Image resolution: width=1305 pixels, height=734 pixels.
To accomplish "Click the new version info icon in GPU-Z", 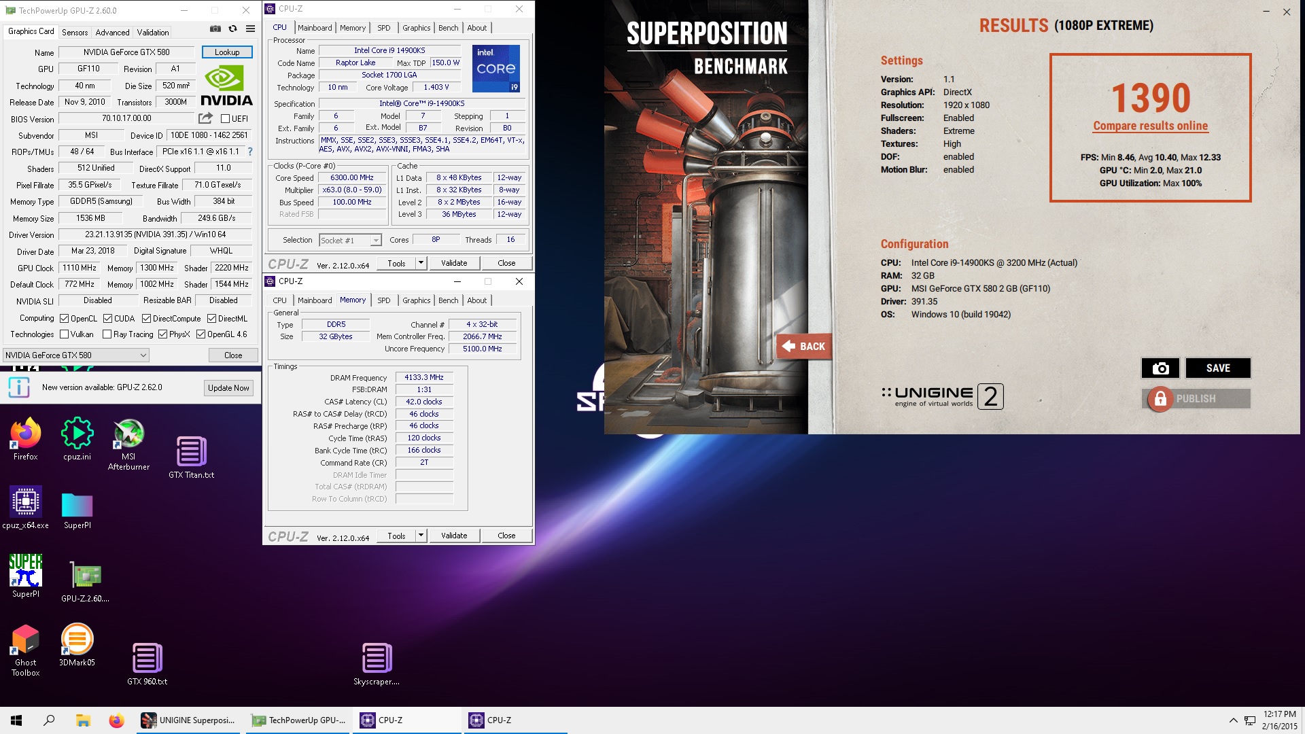I will 19,387.
